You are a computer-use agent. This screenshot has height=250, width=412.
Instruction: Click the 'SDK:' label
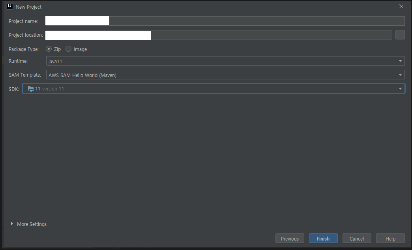(14, 89)
